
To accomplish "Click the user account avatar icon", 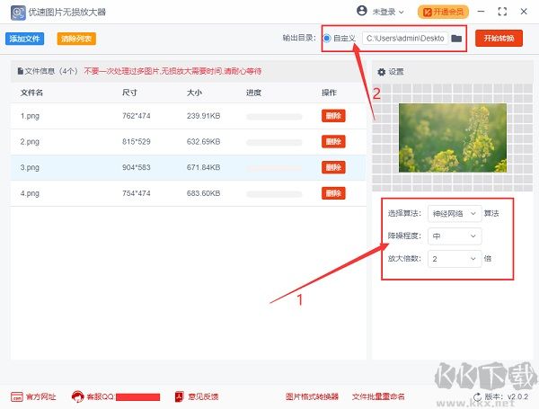I will tap(362, 11).
